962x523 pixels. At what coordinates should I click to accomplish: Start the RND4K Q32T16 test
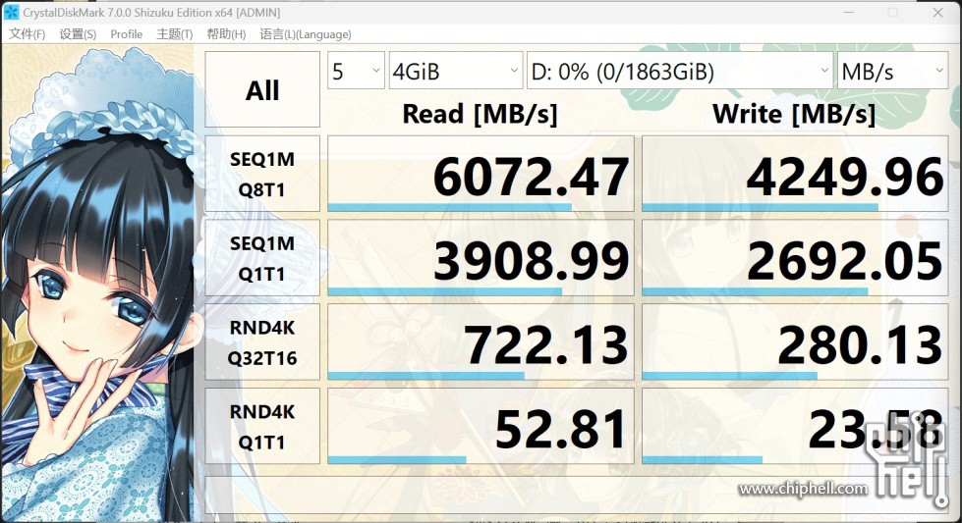[262, 342]
